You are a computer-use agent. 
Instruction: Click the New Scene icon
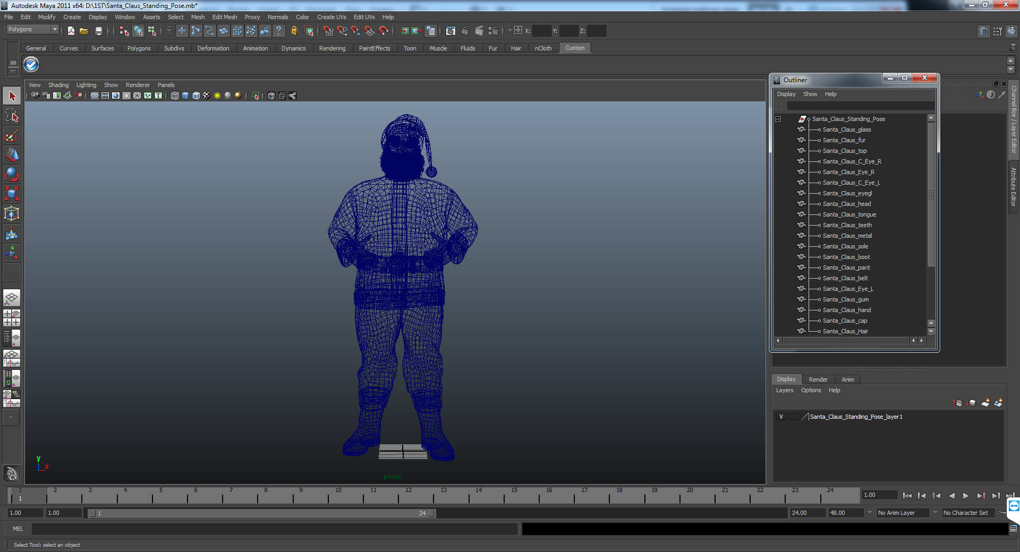point(71,31)
